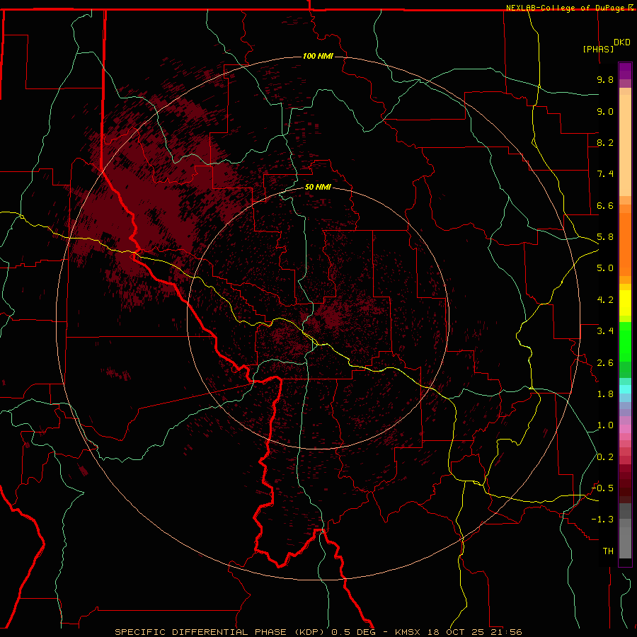Click the -1.3 value on the scale
This screenshot has height=637, width=637.
click(x=602, y=520)
